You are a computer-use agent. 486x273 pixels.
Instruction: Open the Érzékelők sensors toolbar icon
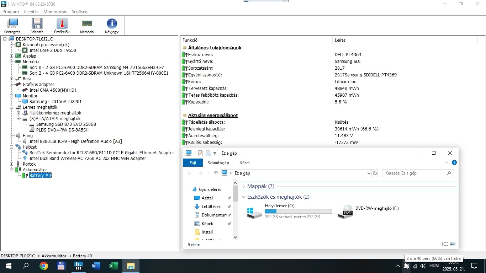62,26
